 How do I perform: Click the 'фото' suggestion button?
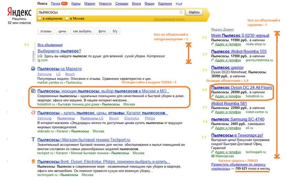(x=102, y=31)
